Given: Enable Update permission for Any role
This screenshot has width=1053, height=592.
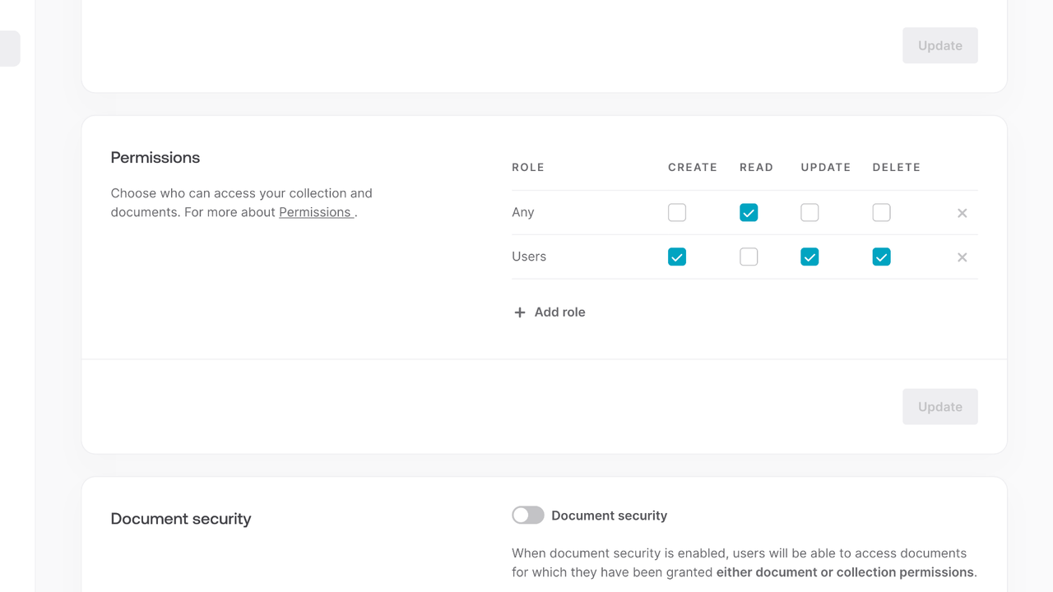Looking at the screenshot, I should pyautogui.click(x=809, y=213).
